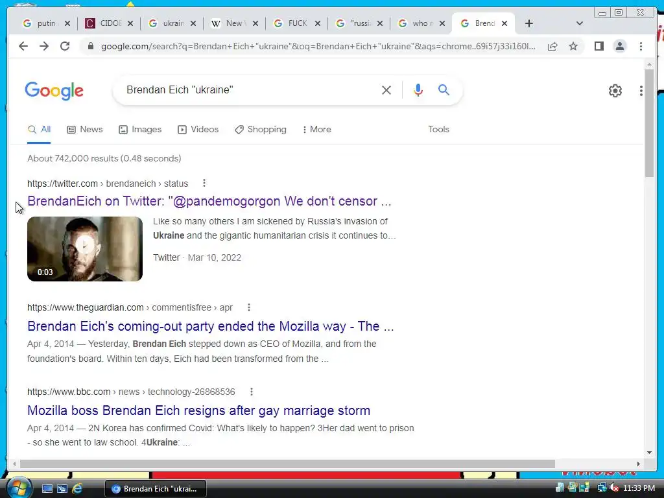Expand the More search filters
Image resolution: width=664 pixels, height=498 pixels.
point(316,129)
